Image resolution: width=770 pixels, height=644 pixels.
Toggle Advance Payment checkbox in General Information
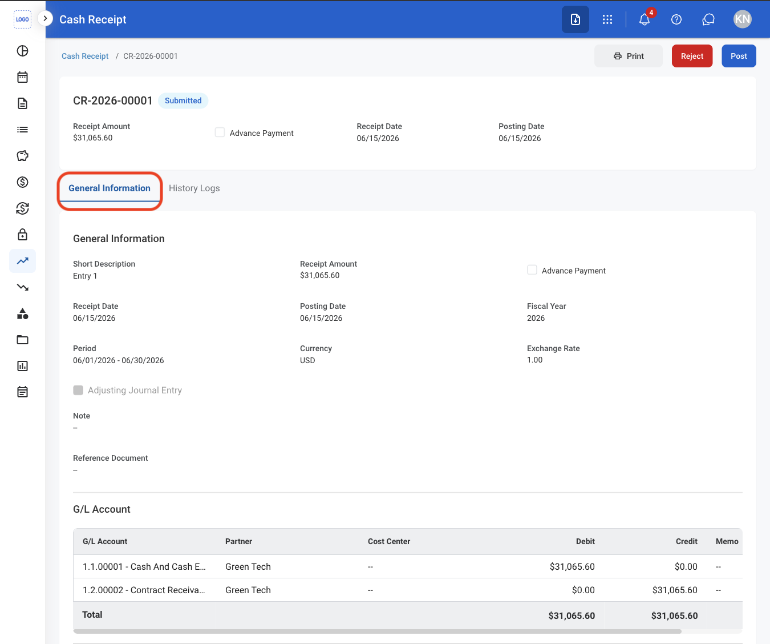click(532, 270)
